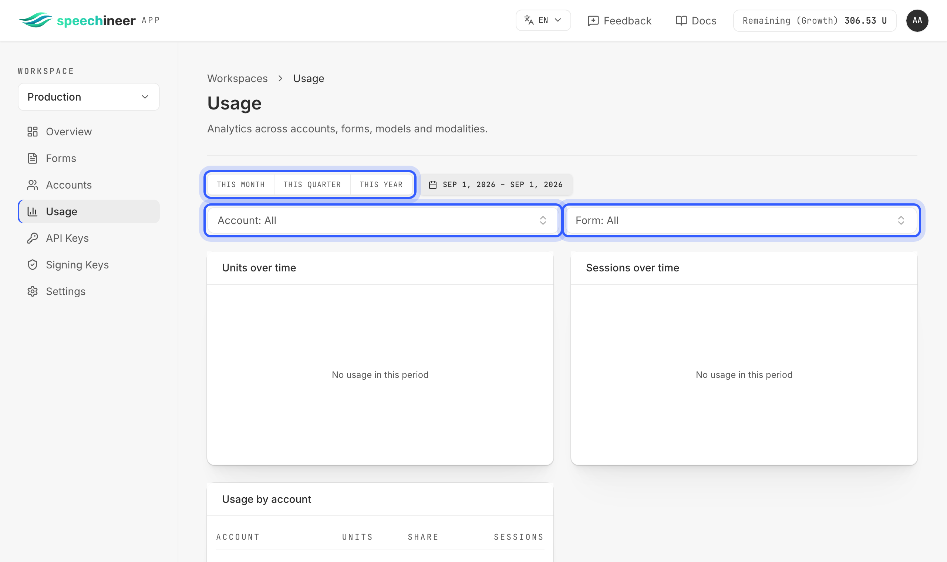Click the Usage by account heading
Image resolution: width=947 pixels, height=562 pixels.
(x=267, y=499)
